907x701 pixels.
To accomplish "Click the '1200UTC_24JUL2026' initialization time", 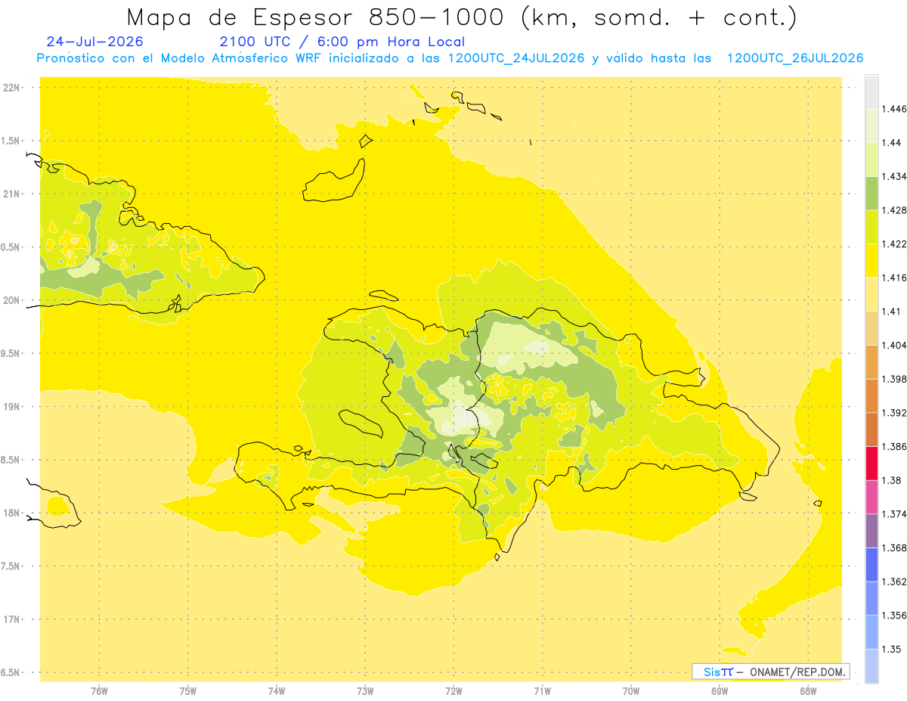I will tap(516, 58).
